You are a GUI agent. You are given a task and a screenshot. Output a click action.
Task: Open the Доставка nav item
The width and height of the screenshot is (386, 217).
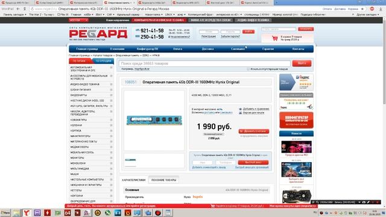(207, 49)
